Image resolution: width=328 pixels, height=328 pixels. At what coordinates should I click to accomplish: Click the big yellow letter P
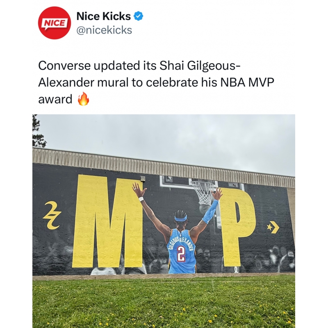[239, 228]
